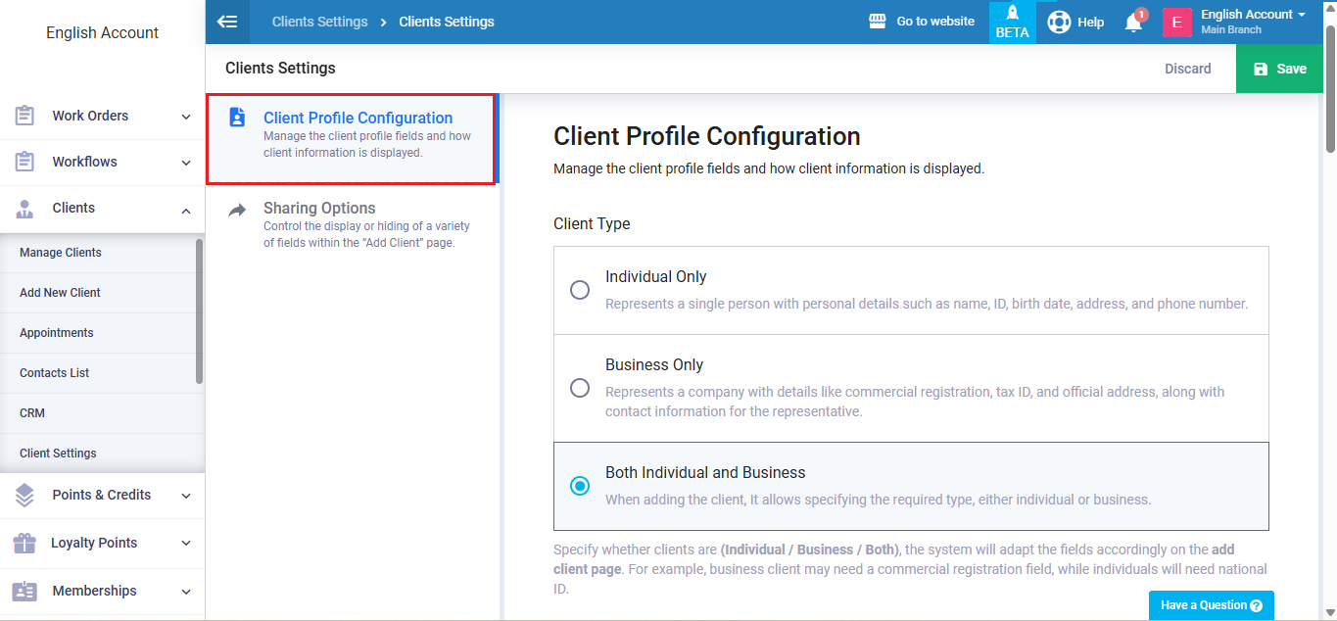Click the Loyalty Points gift icon
This screenshot has height=621, width=1337.
[x=24, y=543]
